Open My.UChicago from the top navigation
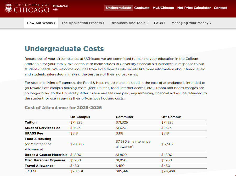236x176 pixels. pyautogui.click(x=163, y=8)
